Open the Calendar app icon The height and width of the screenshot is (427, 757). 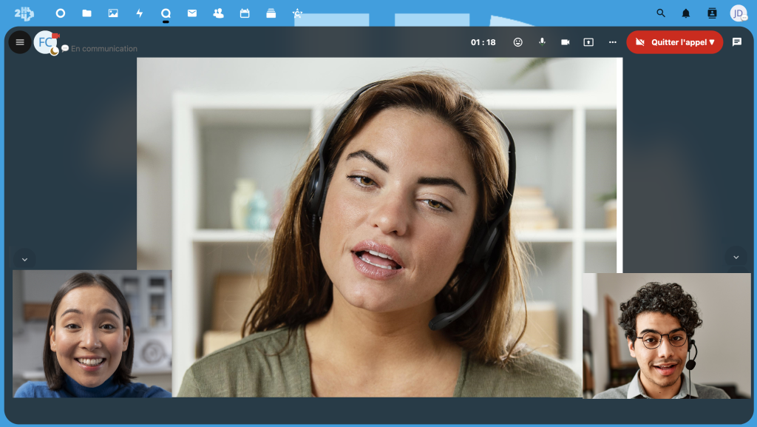tap(245, 13)
